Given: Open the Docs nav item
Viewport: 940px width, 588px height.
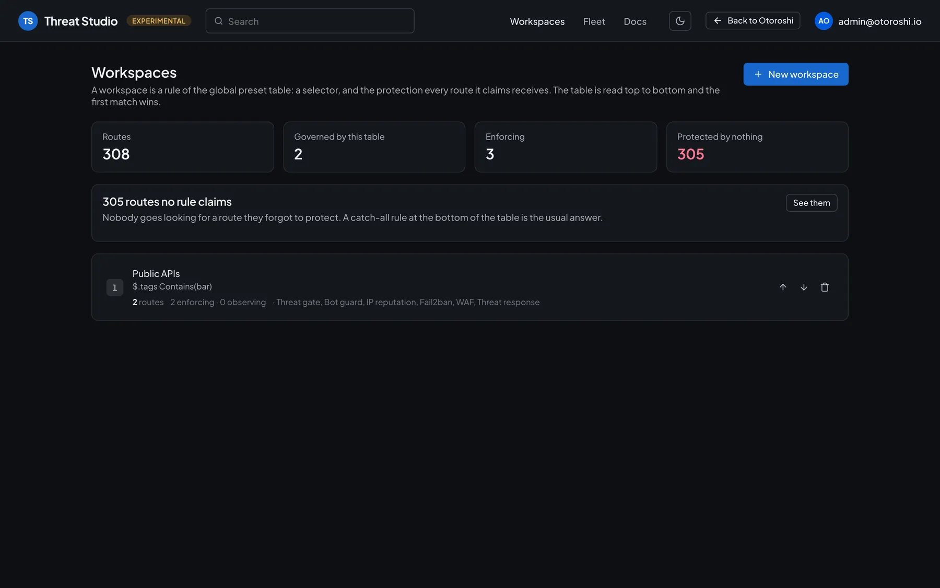Looking at the screenshot, I should tap(635, 21).
